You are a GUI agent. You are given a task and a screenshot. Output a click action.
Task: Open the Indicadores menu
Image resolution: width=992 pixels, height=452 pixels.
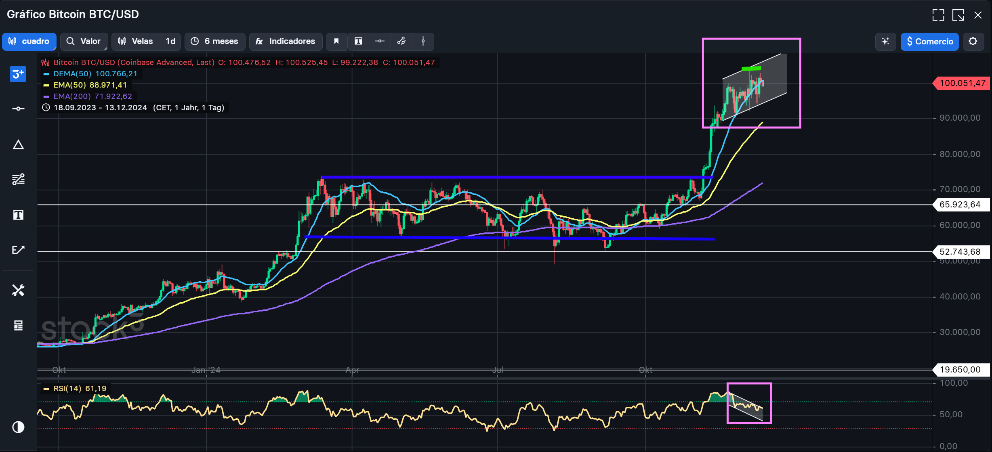[x=286, y=41]
